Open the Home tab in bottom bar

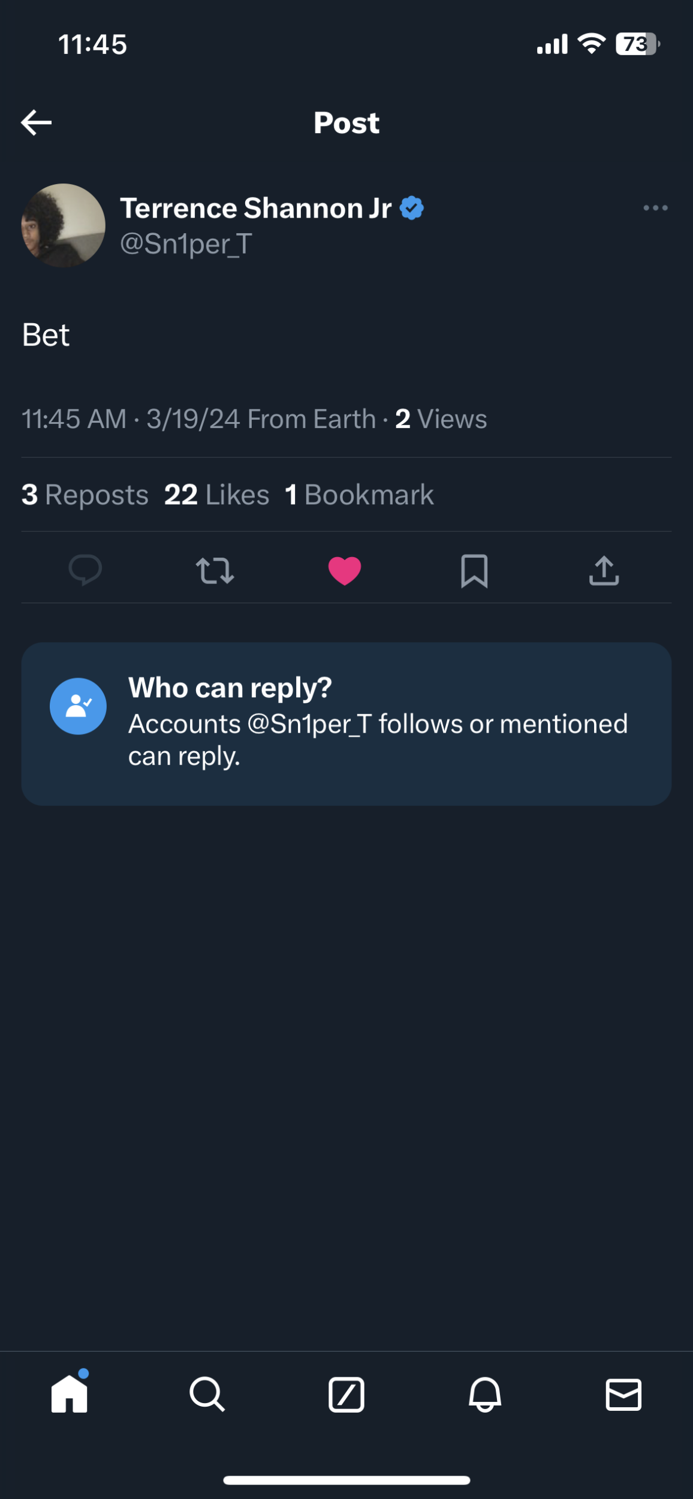click(x=70, y=1394)
